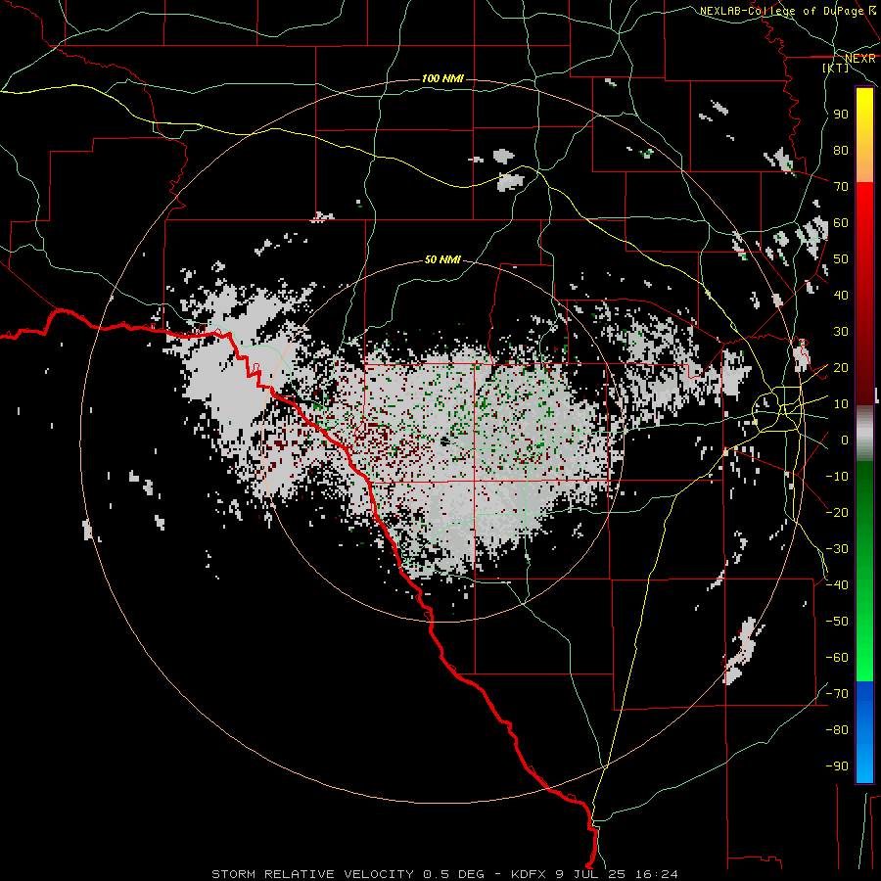This screenshot has width=881, height=881.
Task: Select the 0 value on the velocity scale
Action: (x=845, y=440)
